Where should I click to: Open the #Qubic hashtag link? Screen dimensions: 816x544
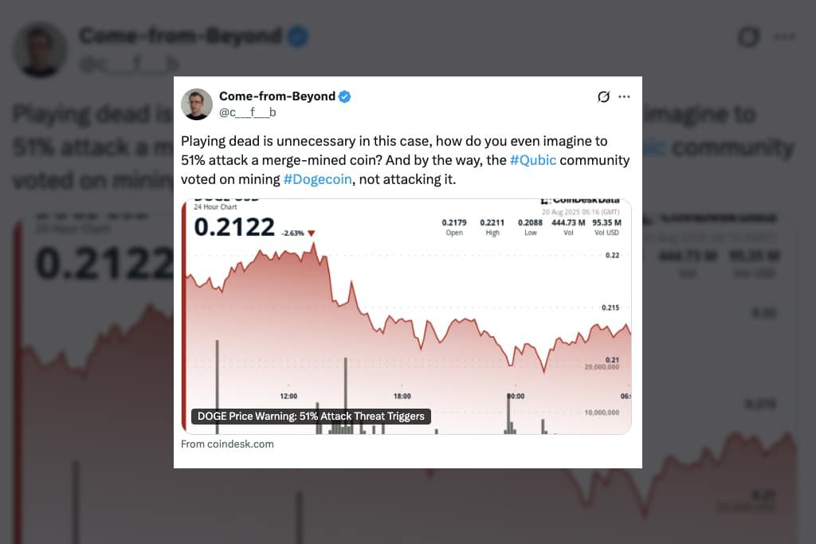(533, 160)
